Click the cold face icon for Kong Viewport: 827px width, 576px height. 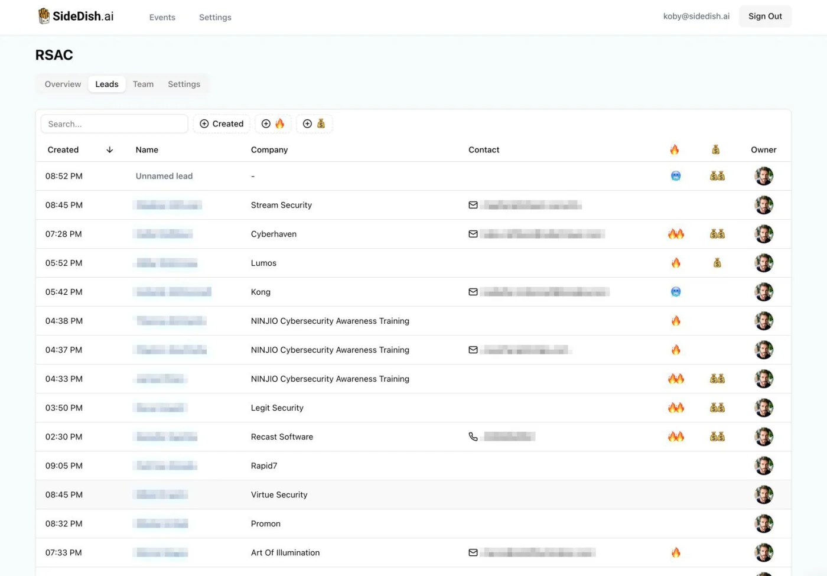point(676,292)
